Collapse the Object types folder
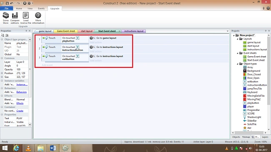 [238, 64]
